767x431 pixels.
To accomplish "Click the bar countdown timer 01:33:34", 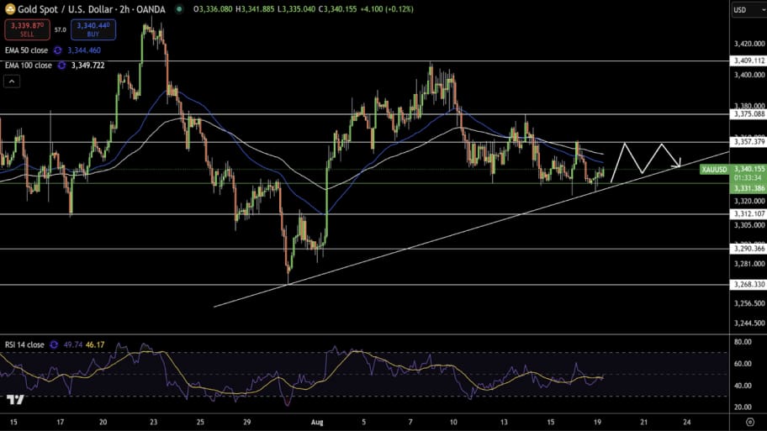I will pos(748,178).
